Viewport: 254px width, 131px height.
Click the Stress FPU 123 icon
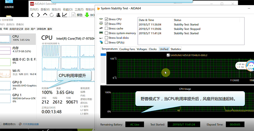click(x=101, y=24)
